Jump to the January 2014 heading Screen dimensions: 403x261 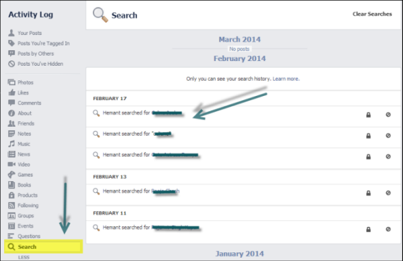[240, 254]
